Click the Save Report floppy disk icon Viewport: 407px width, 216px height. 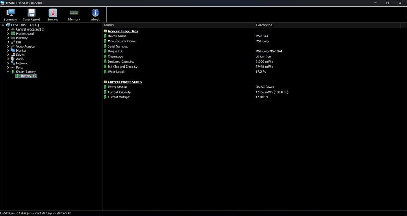pos(32,13)
